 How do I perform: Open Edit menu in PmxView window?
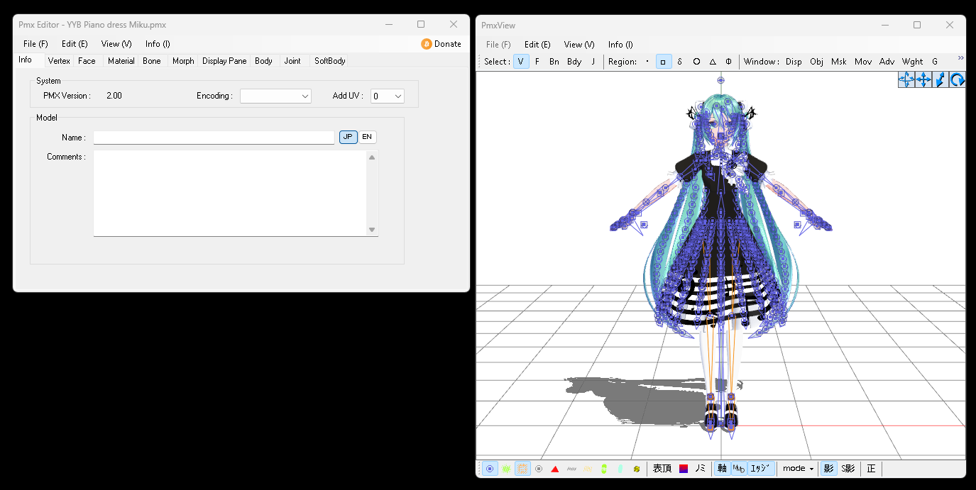(x=537, y=45)
